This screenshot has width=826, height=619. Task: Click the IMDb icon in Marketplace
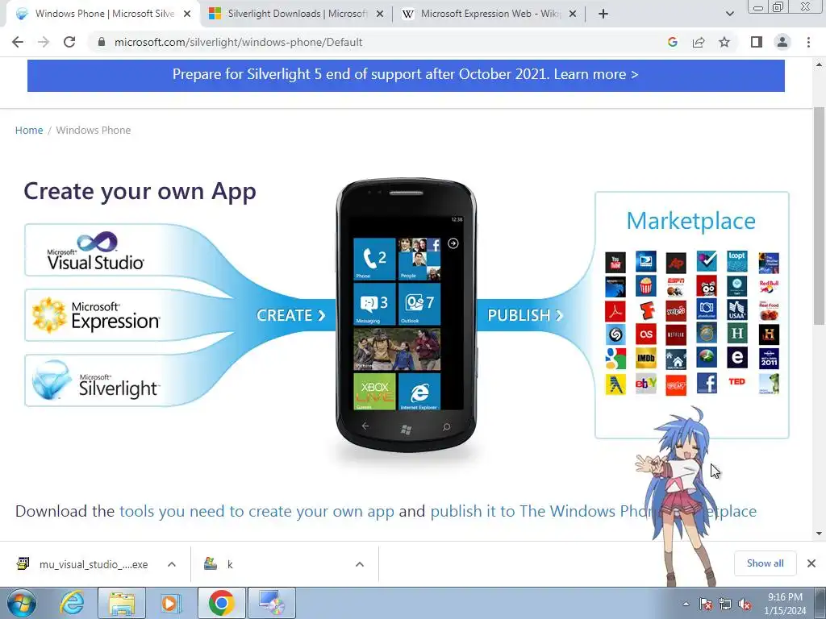pos(646,359)
